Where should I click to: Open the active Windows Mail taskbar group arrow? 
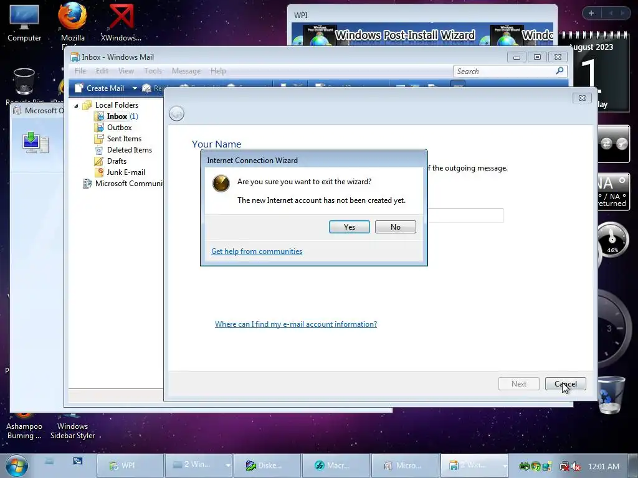click(505, 466)
